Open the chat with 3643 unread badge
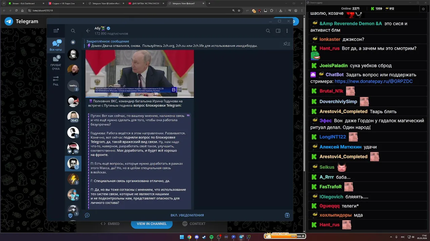430x241 pixels. coord(73,117)
